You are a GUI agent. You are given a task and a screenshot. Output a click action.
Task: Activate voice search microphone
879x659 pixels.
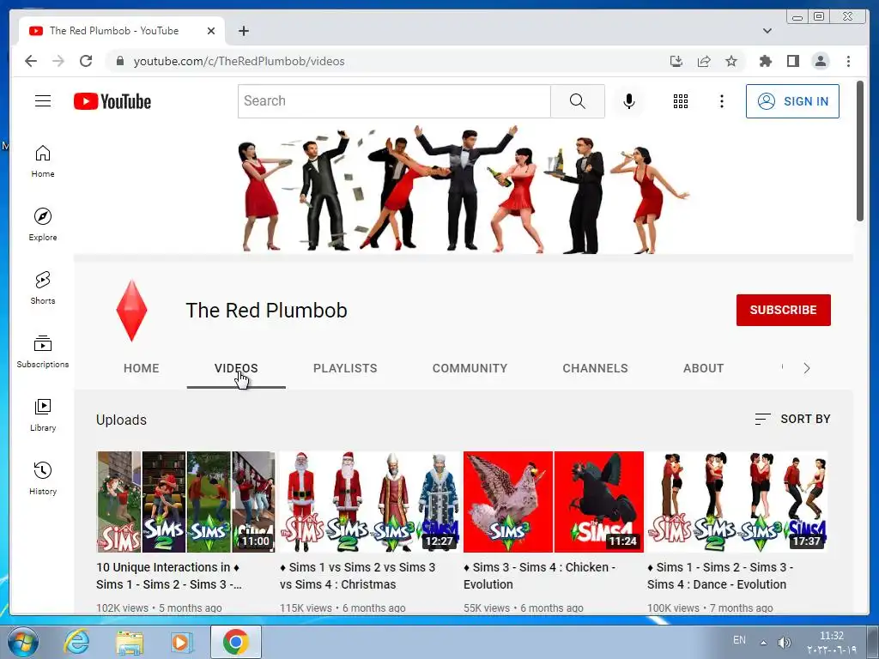pos(629,101)
